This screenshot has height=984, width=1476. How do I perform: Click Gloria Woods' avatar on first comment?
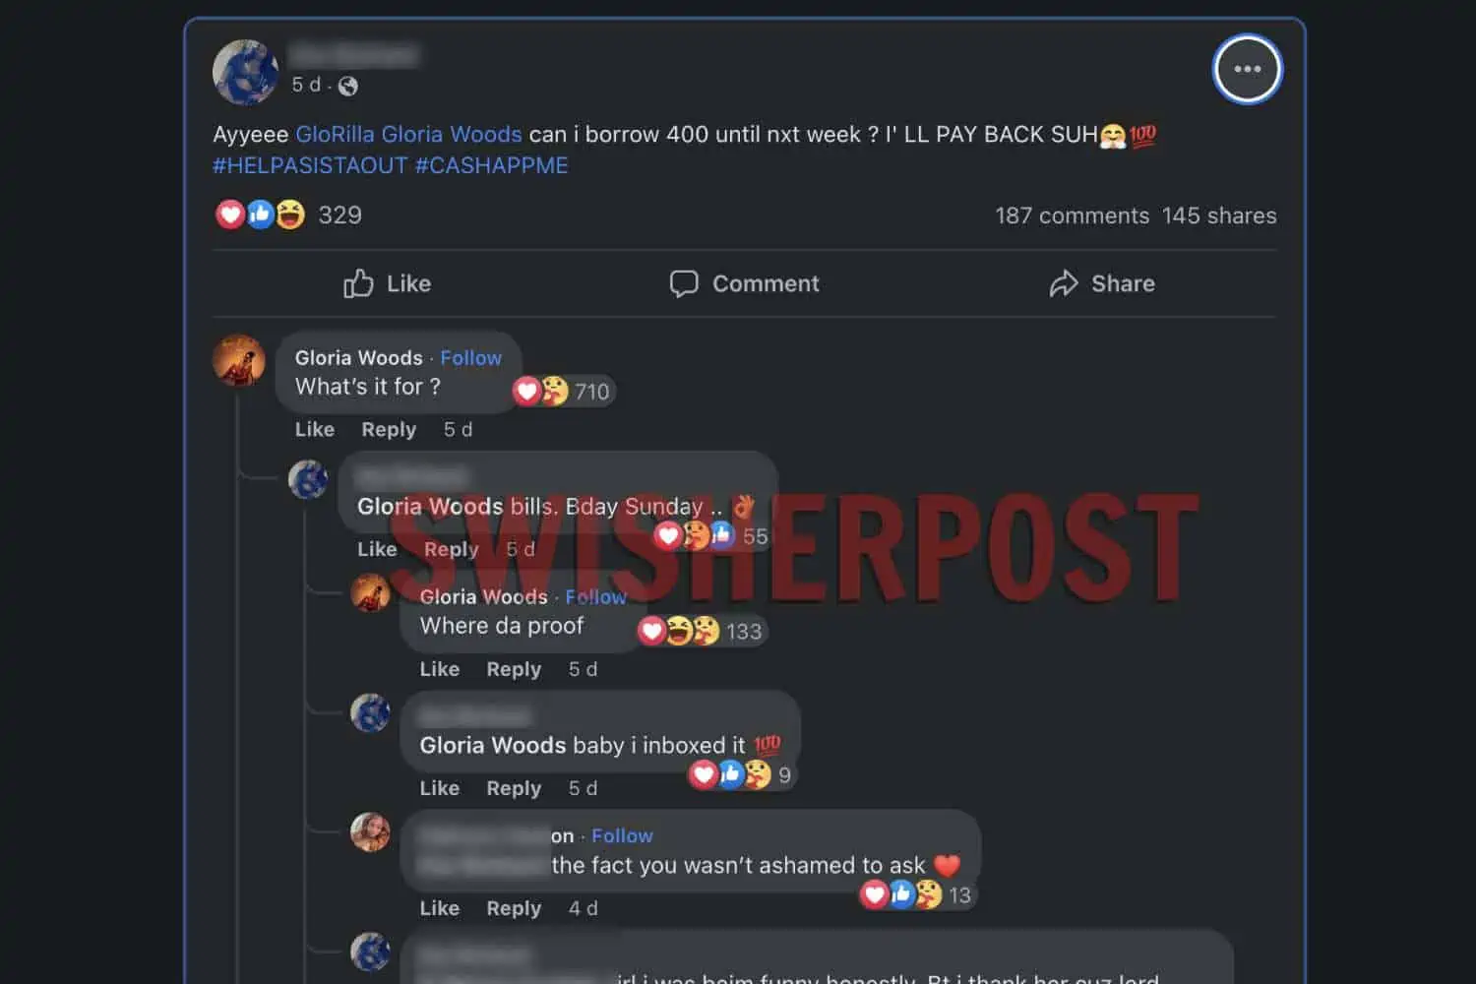click(x=239, y=360)
